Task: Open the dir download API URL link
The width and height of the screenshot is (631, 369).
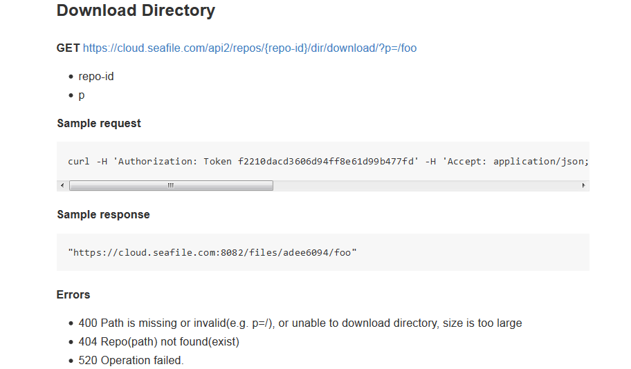Action: tap(250, 48)
